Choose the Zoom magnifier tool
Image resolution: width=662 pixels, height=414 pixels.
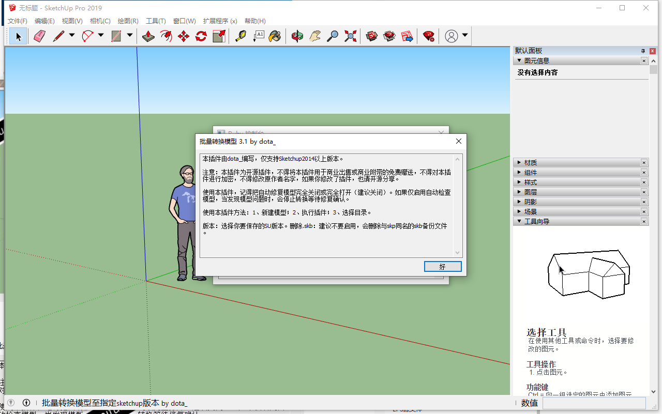tap(333, 36)
